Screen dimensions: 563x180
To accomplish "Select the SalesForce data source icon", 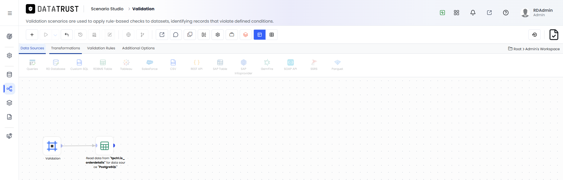I will (150, 65).
